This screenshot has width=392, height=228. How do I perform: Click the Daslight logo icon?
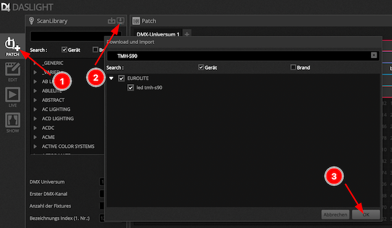[6, 7]
